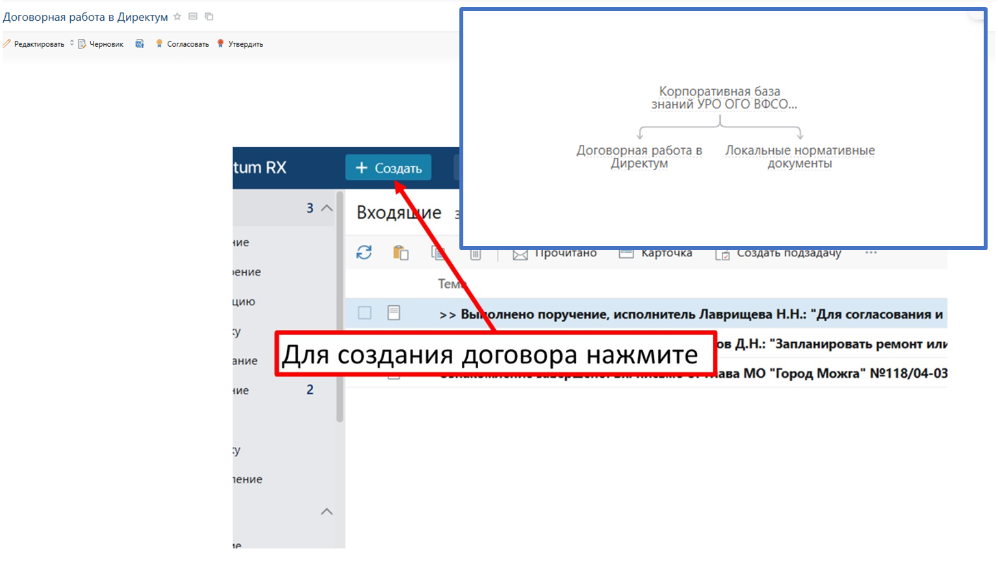Open Локальные нормативные документы node
The width and height of the screenshot is (998, 561).
click(800, 156)
